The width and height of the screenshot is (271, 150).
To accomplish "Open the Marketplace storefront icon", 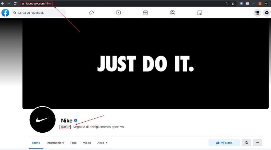I will 145,13.
